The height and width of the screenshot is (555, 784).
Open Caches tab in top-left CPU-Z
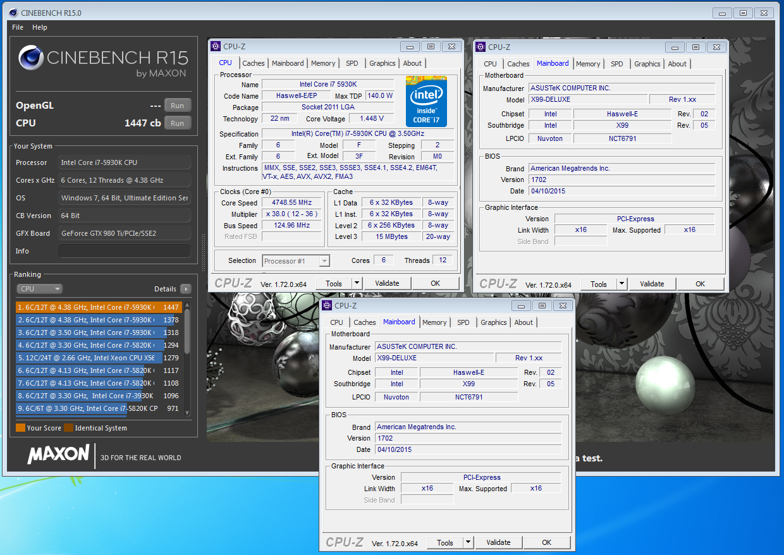click(254, 63)
